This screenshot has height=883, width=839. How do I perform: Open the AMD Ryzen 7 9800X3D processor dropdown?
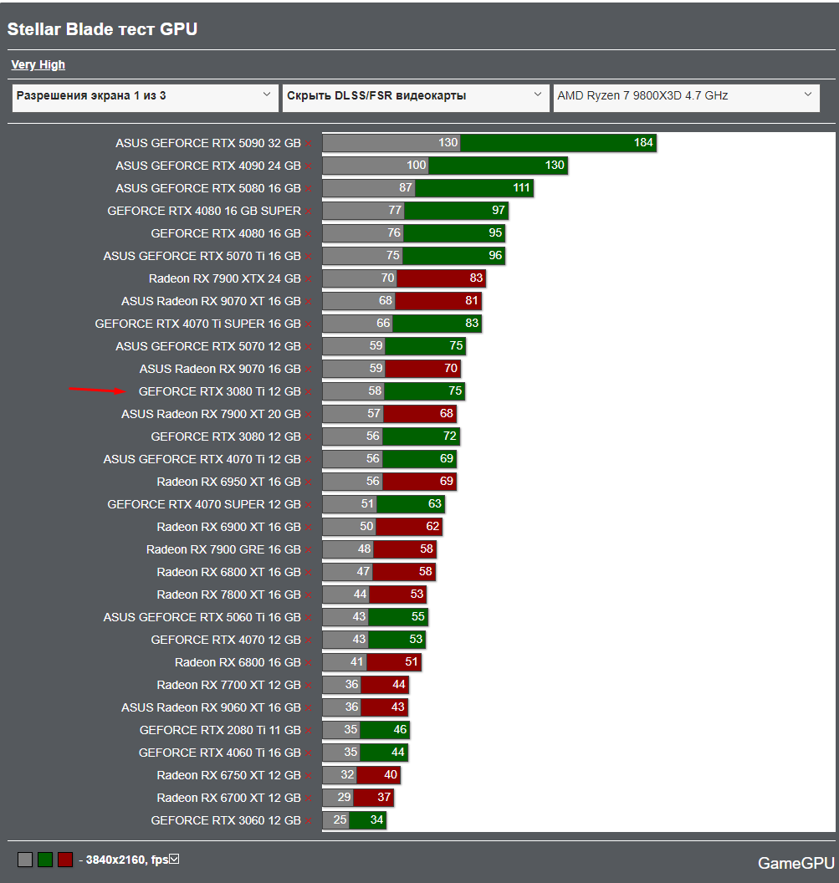click(686, 98)
